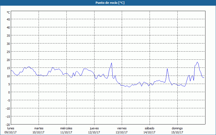Select the 45 value on the Y axis
This screenshot has height=135, width=216.
[8, 19]
